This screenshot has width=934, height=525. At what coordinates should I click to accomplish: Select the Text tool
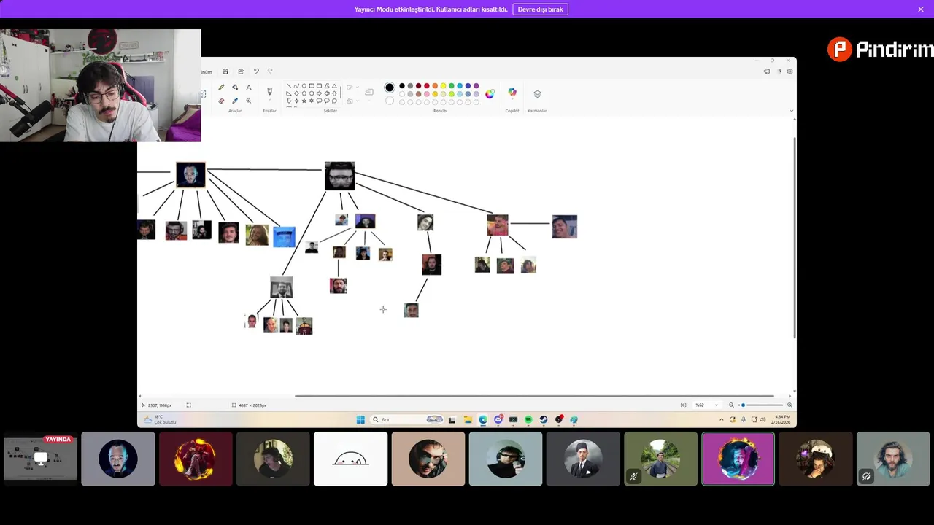point(249,87)
